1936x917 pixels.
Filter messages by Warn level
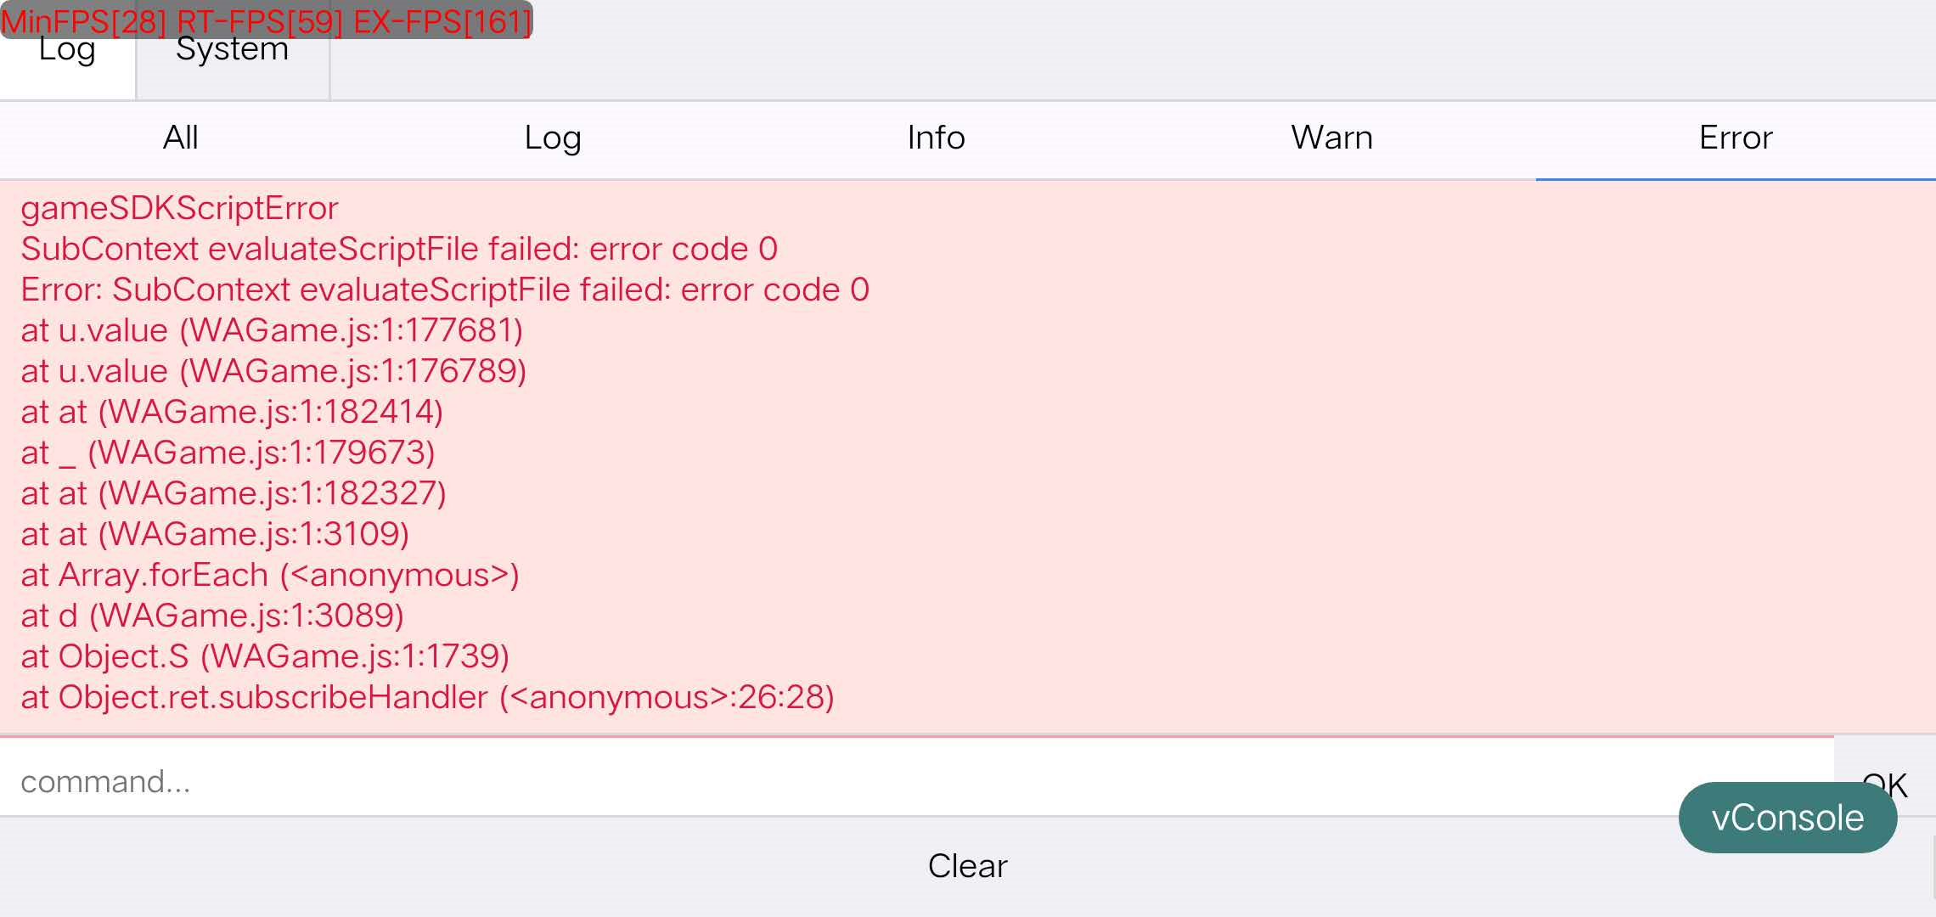pyautogui.click(x=1331, y=138)
